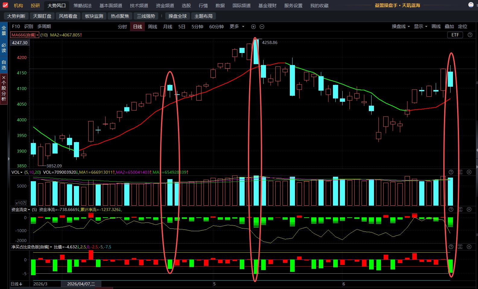Image resolution: width=478 pixels, height=289 pixels.
Task: Click the 叠加 overlay button
Action: [449, 26]
